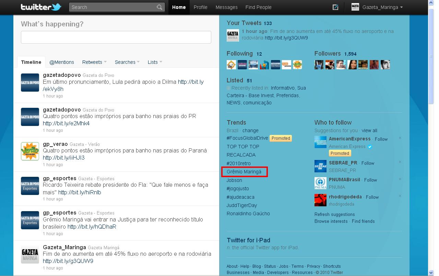The width and height of the screenshot is (439, 276).
Task: Open the Retweets dropdown tab
Action: (94, 62)
